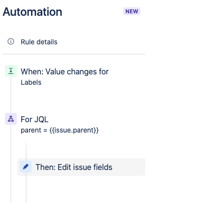Open the Rule details section

[39, 42]
